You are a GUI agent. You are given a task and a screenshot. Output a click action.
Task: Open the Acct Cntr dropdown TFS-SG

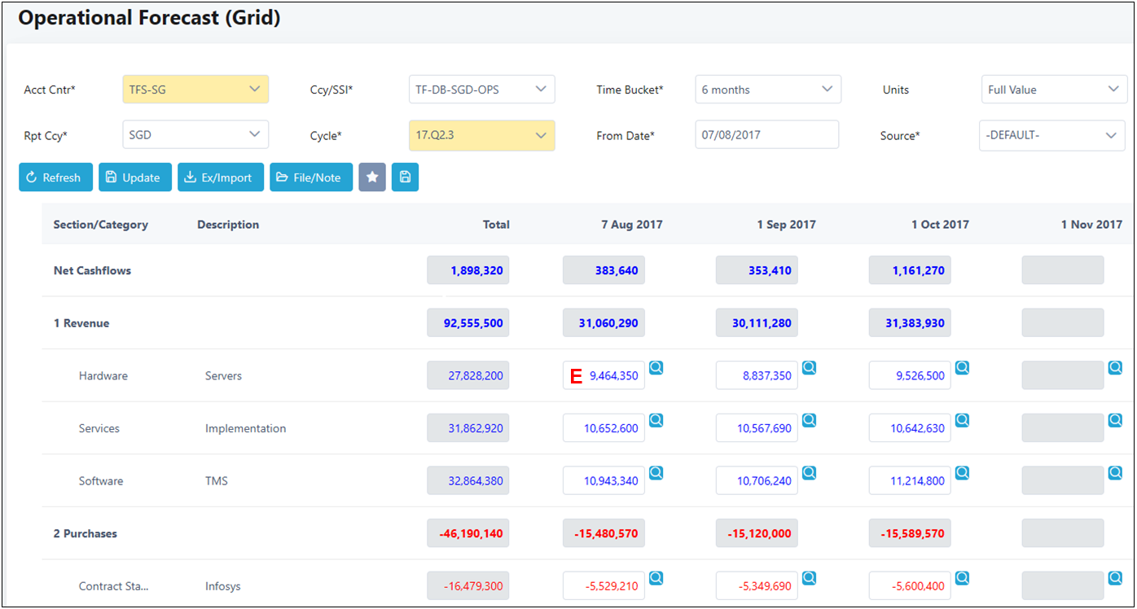point(195,90)
